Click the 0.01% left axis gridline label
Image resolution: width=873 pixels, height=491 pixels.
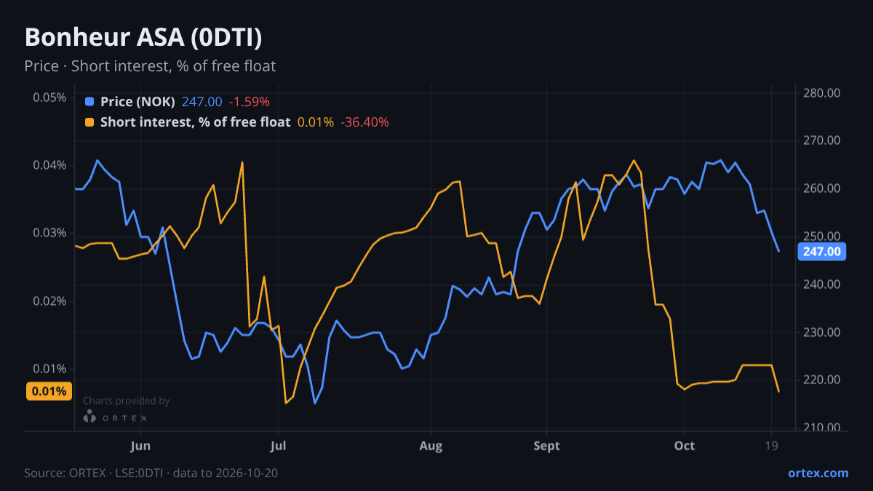point(49,369)
